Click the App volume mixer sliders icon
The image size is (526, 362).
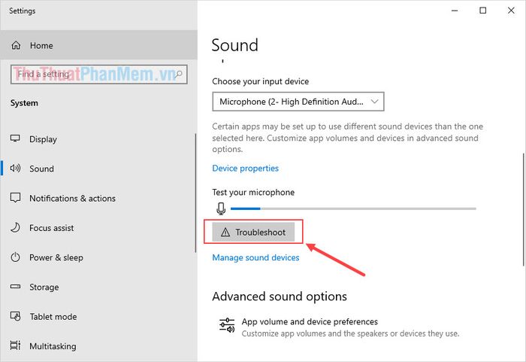click(227, 325)
